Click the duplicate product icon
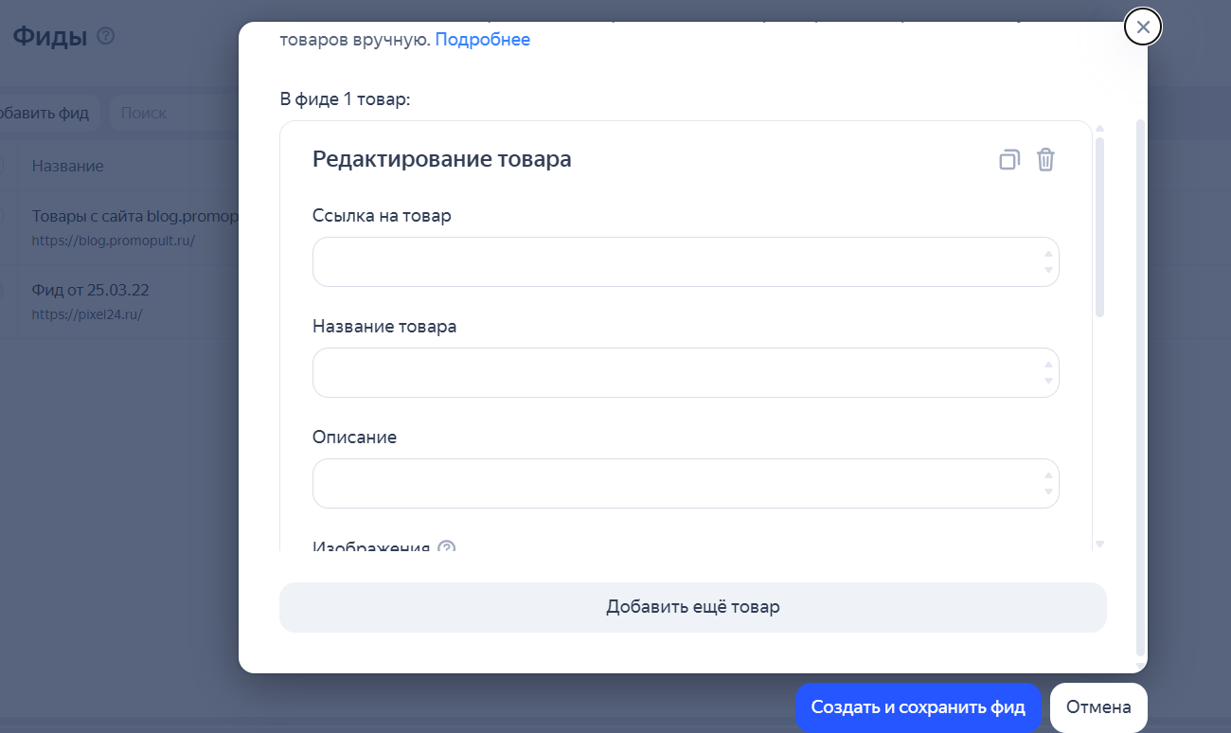1231x733 pixels. pyautogui.click(x=1009, y=160)
